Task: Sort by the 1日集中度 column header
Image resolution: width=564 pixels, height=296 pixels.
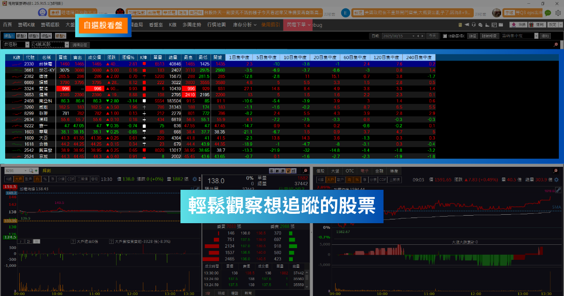Action: tap(239, 57)
